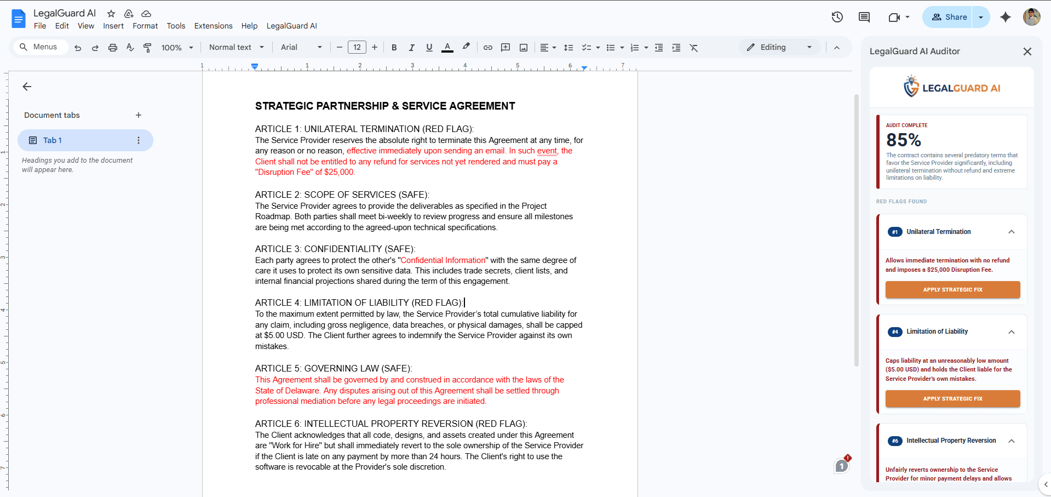The width and height of the screenshot is (1051, 497).
Task: Collapse the toolbar with chevron
Action: pyautogui.click(x=837, y=48)
